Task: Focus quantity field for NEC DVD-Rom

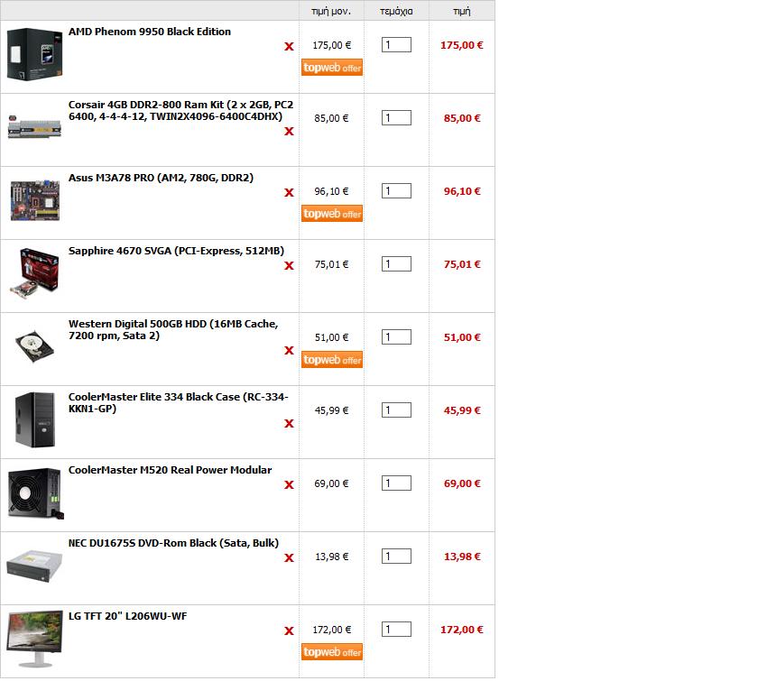Action: point(396,557)
